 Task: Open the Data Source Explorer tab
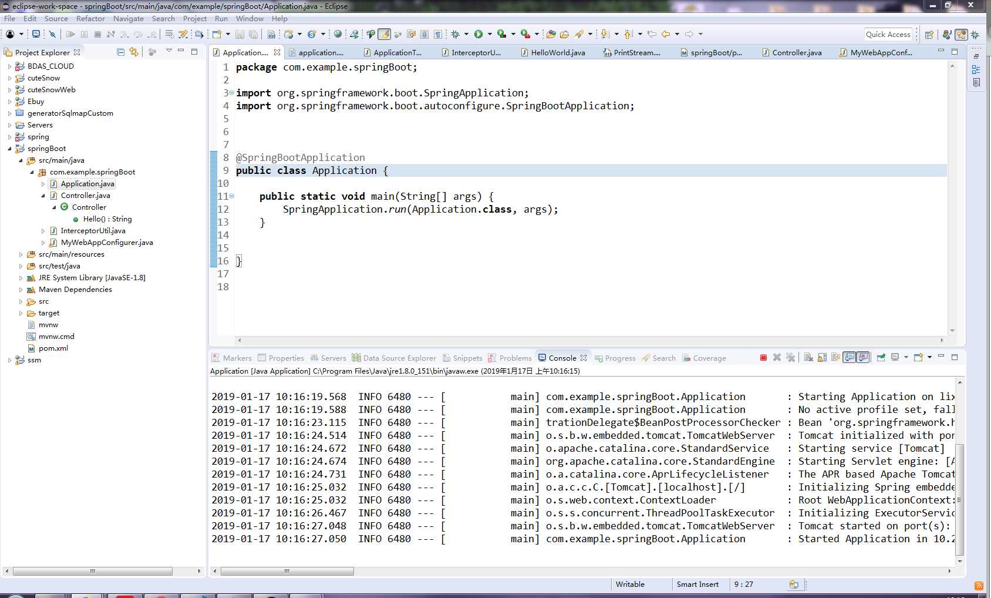tap(394, 358)
